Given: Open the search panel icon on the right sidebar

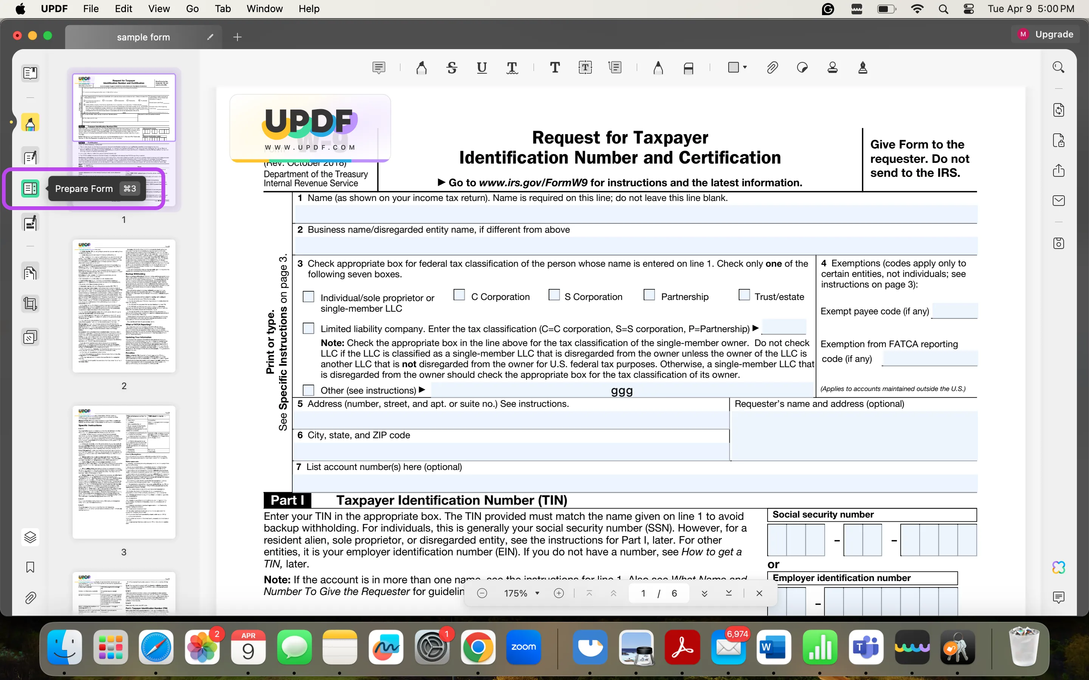Looking at the screenshot, I should (1058, 66).
